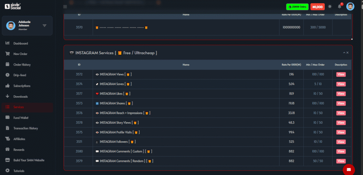Click the Services list icon

(x=7, y=107)
